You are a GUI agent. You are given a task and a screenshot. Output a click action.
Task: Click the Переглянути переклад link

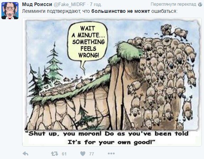(173, 4)
